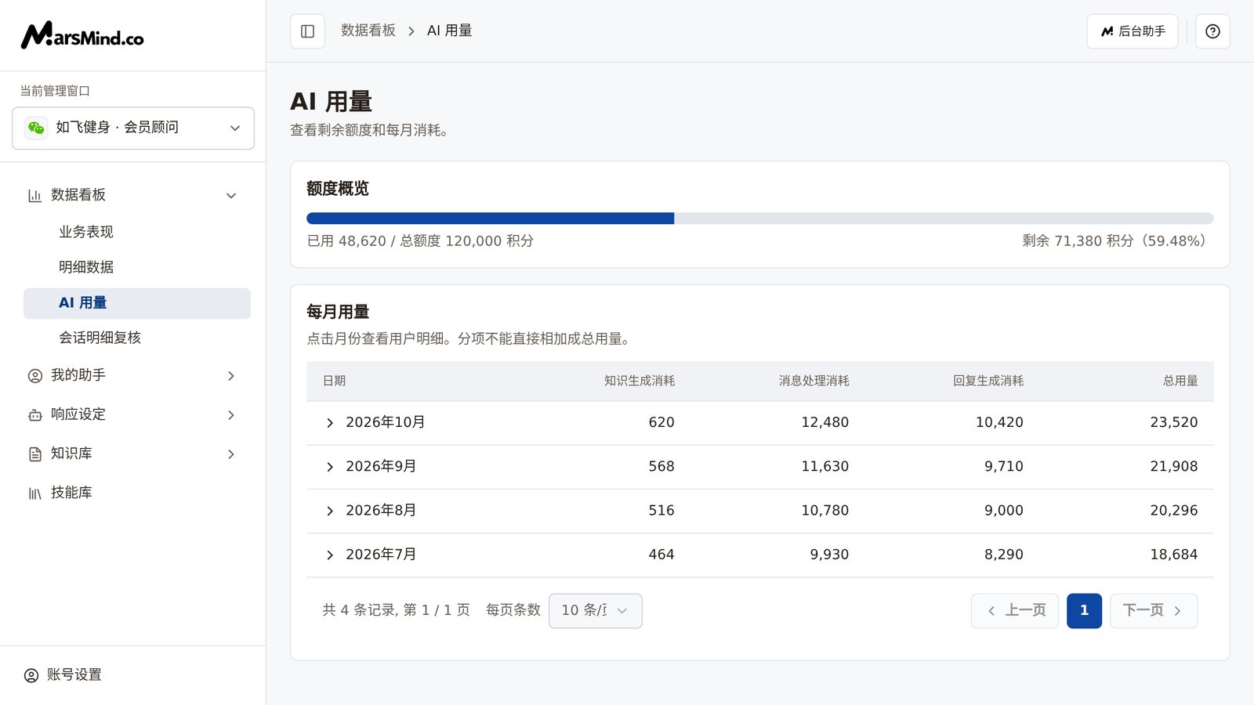Expand the 响应设定 menu chevron
This screenshot has height=705, width=1254.
click(231, 415)
